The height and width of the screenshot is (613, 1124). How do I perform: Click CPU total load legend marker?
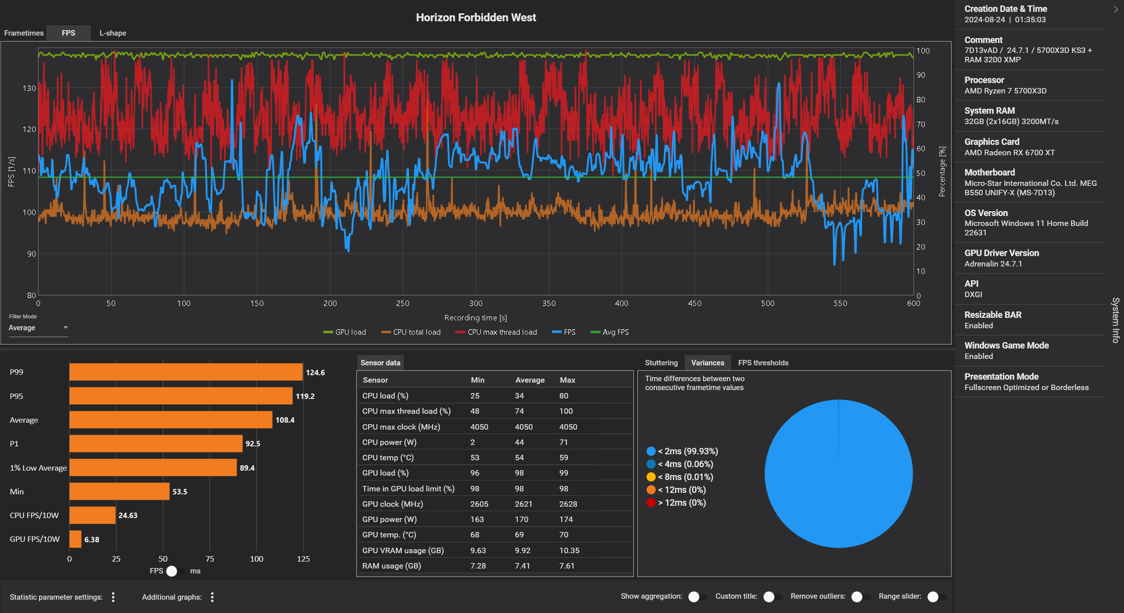(x=386, y=332)
